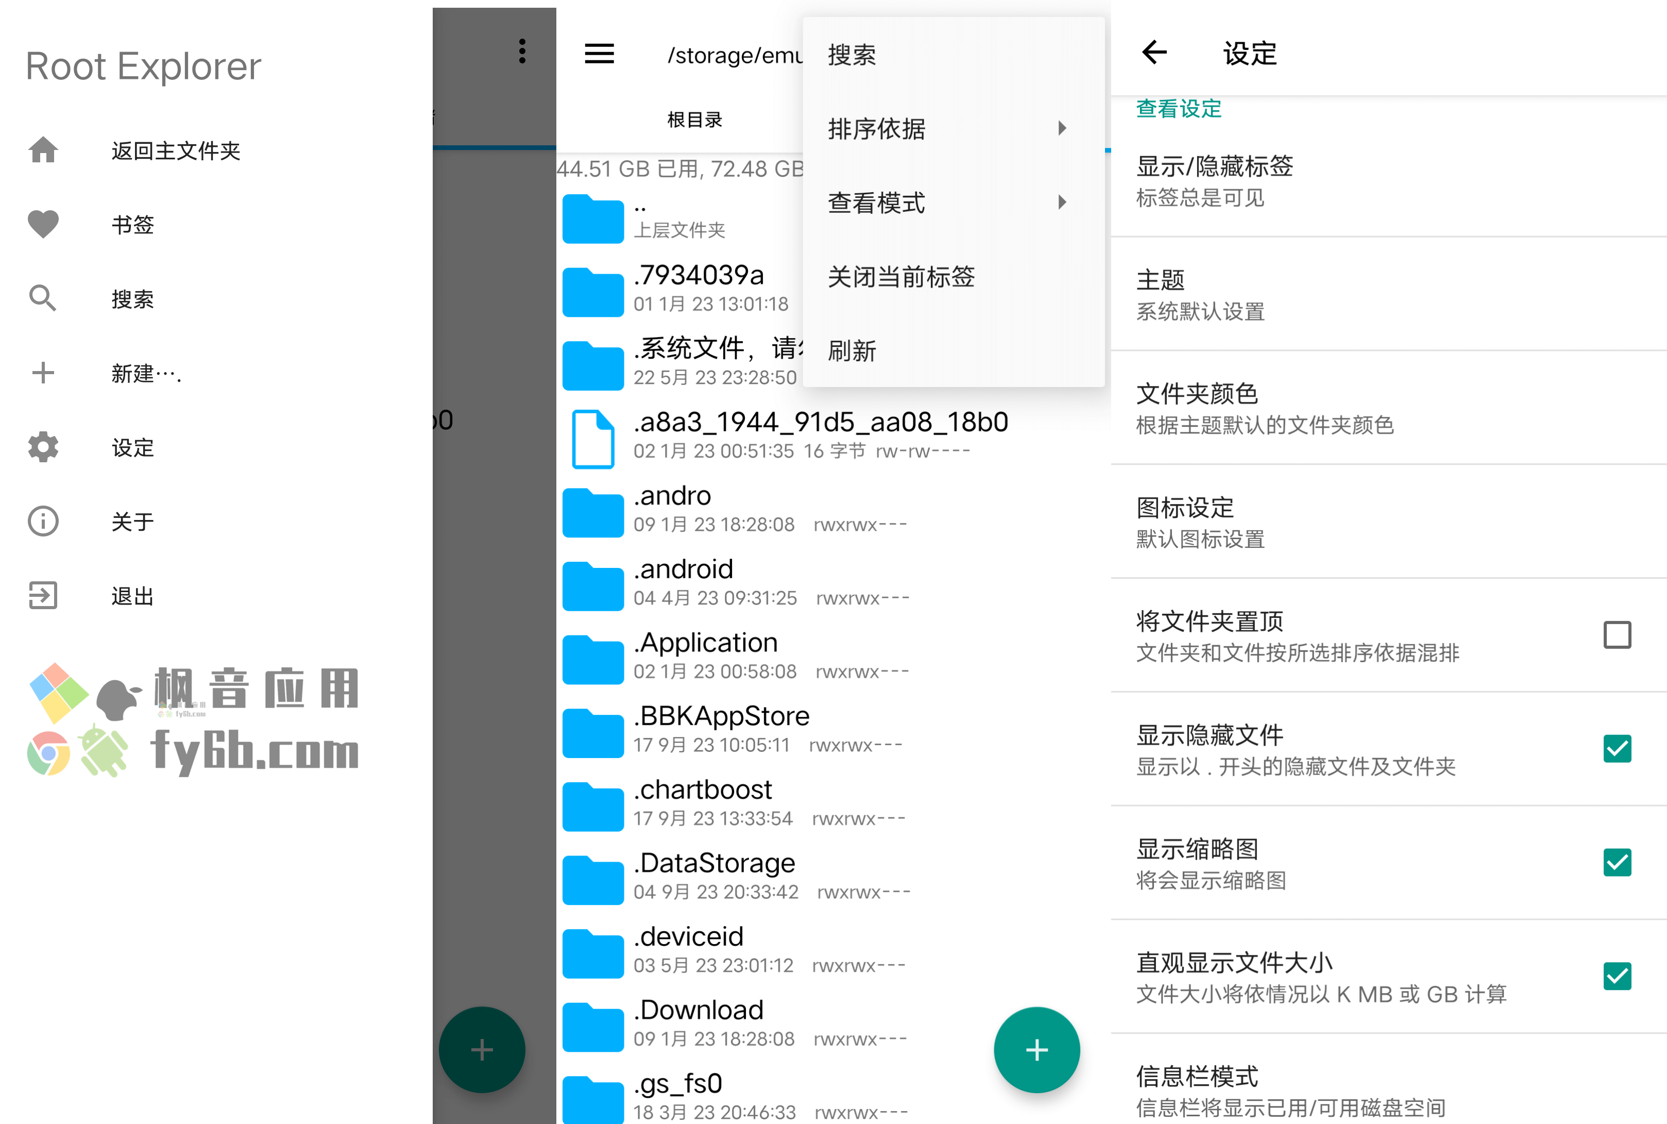Select 搜索 in the popup menu

954,55
